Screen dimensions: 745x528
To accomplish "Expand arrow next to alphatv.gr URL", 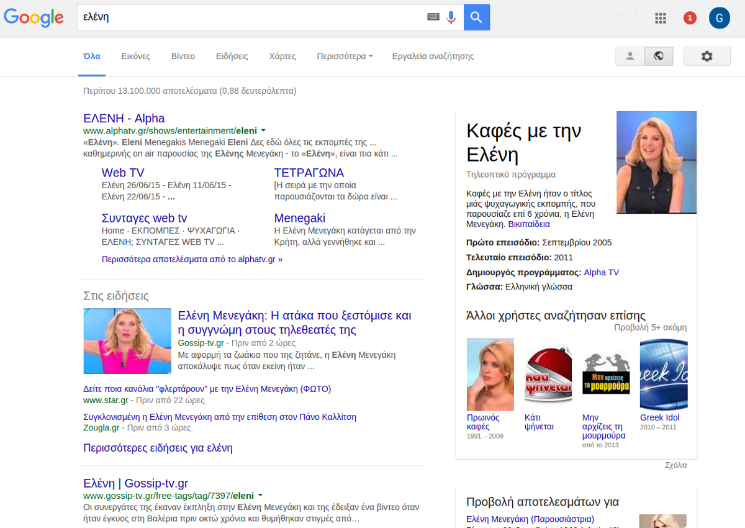I will (x=263, y=130).
